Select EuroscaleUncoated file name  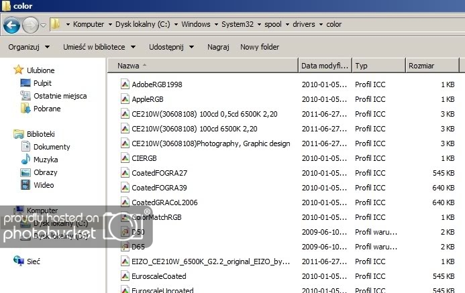[162, 290]
